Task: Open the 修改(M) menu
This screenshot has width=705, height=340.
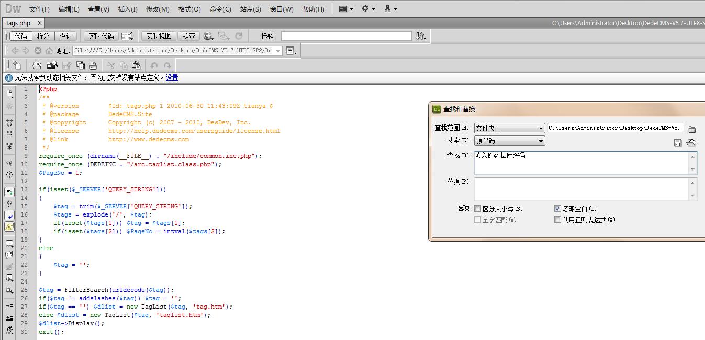Action: [158, 9]
